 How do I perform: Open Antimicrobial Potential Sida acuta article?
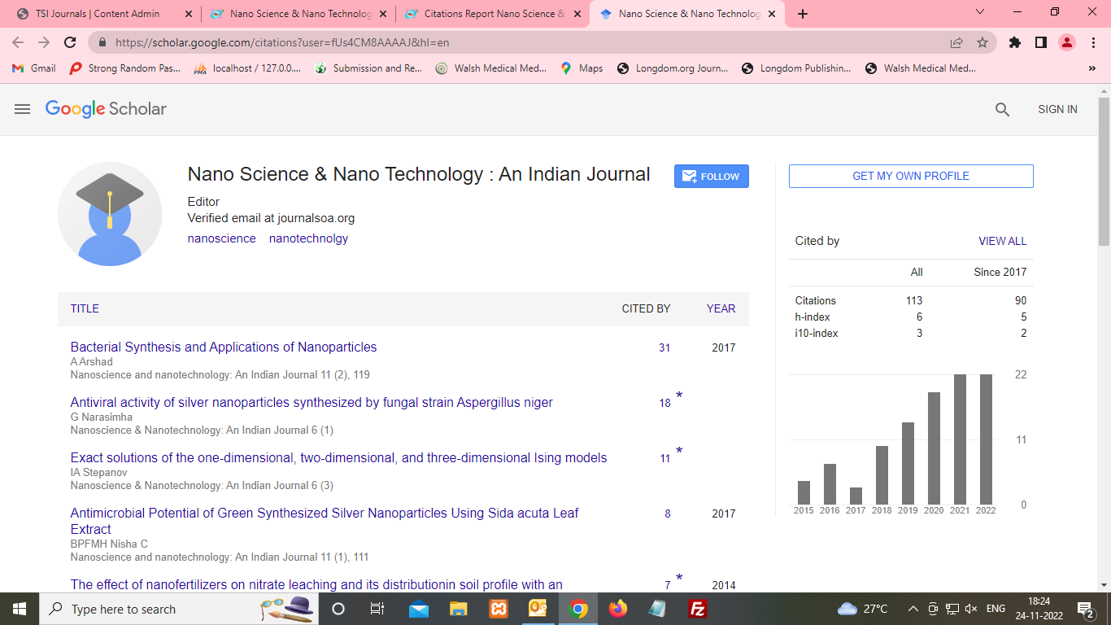[325, 521]
